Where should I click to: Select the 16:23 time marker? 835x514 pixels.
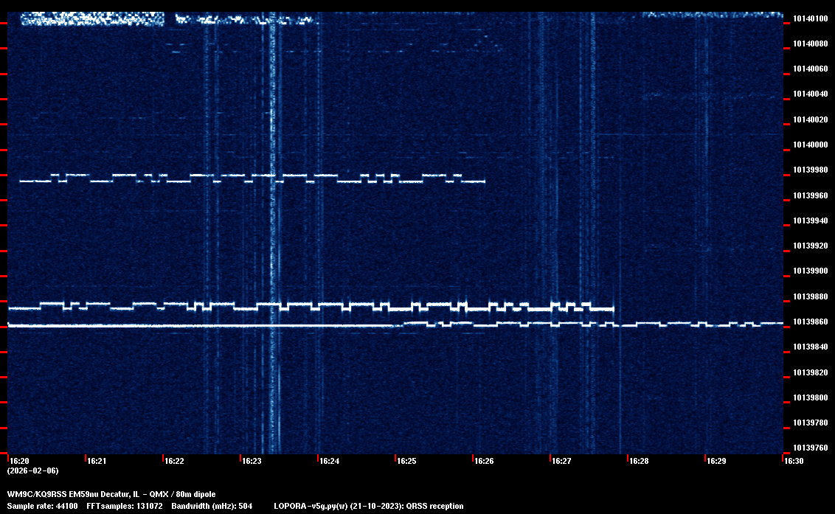[252, 461]
